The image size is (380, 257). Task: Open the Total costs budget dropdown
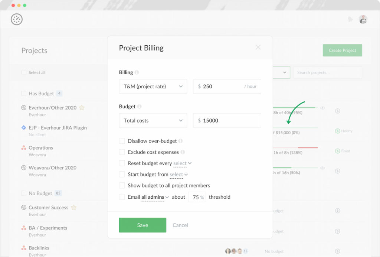pyautogui.click(x=153, y=120)
